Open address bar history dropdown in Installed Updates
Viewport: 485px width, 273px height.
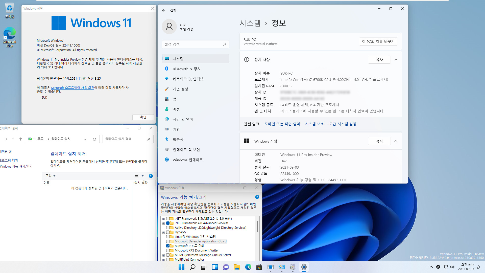[x=85, y=139]
